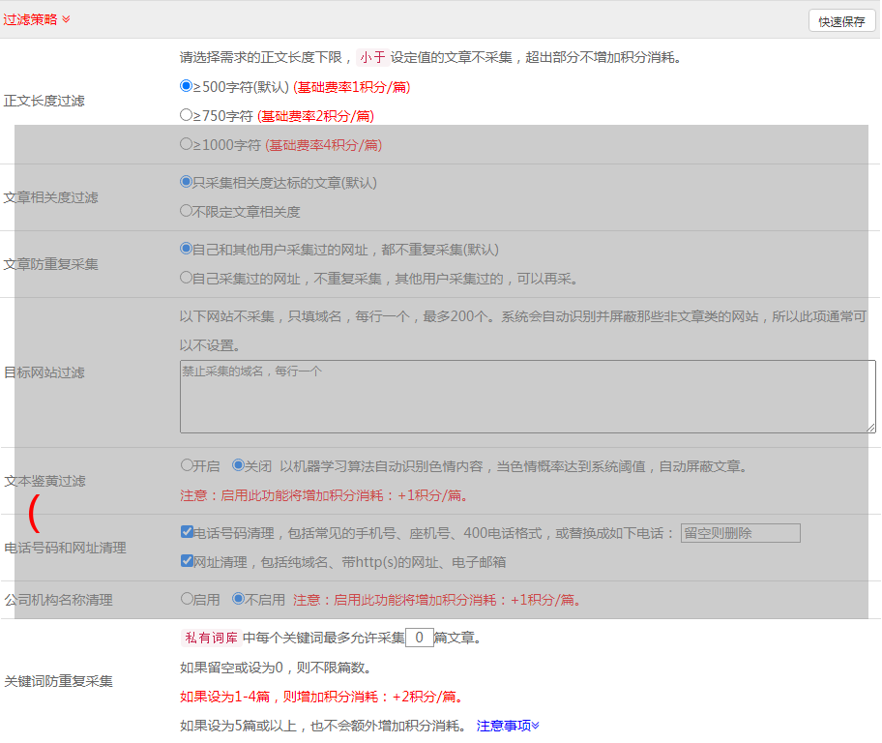Click the keyword article count input box
The height and width of the screenshot is (743, 882).
coord(419,638)
